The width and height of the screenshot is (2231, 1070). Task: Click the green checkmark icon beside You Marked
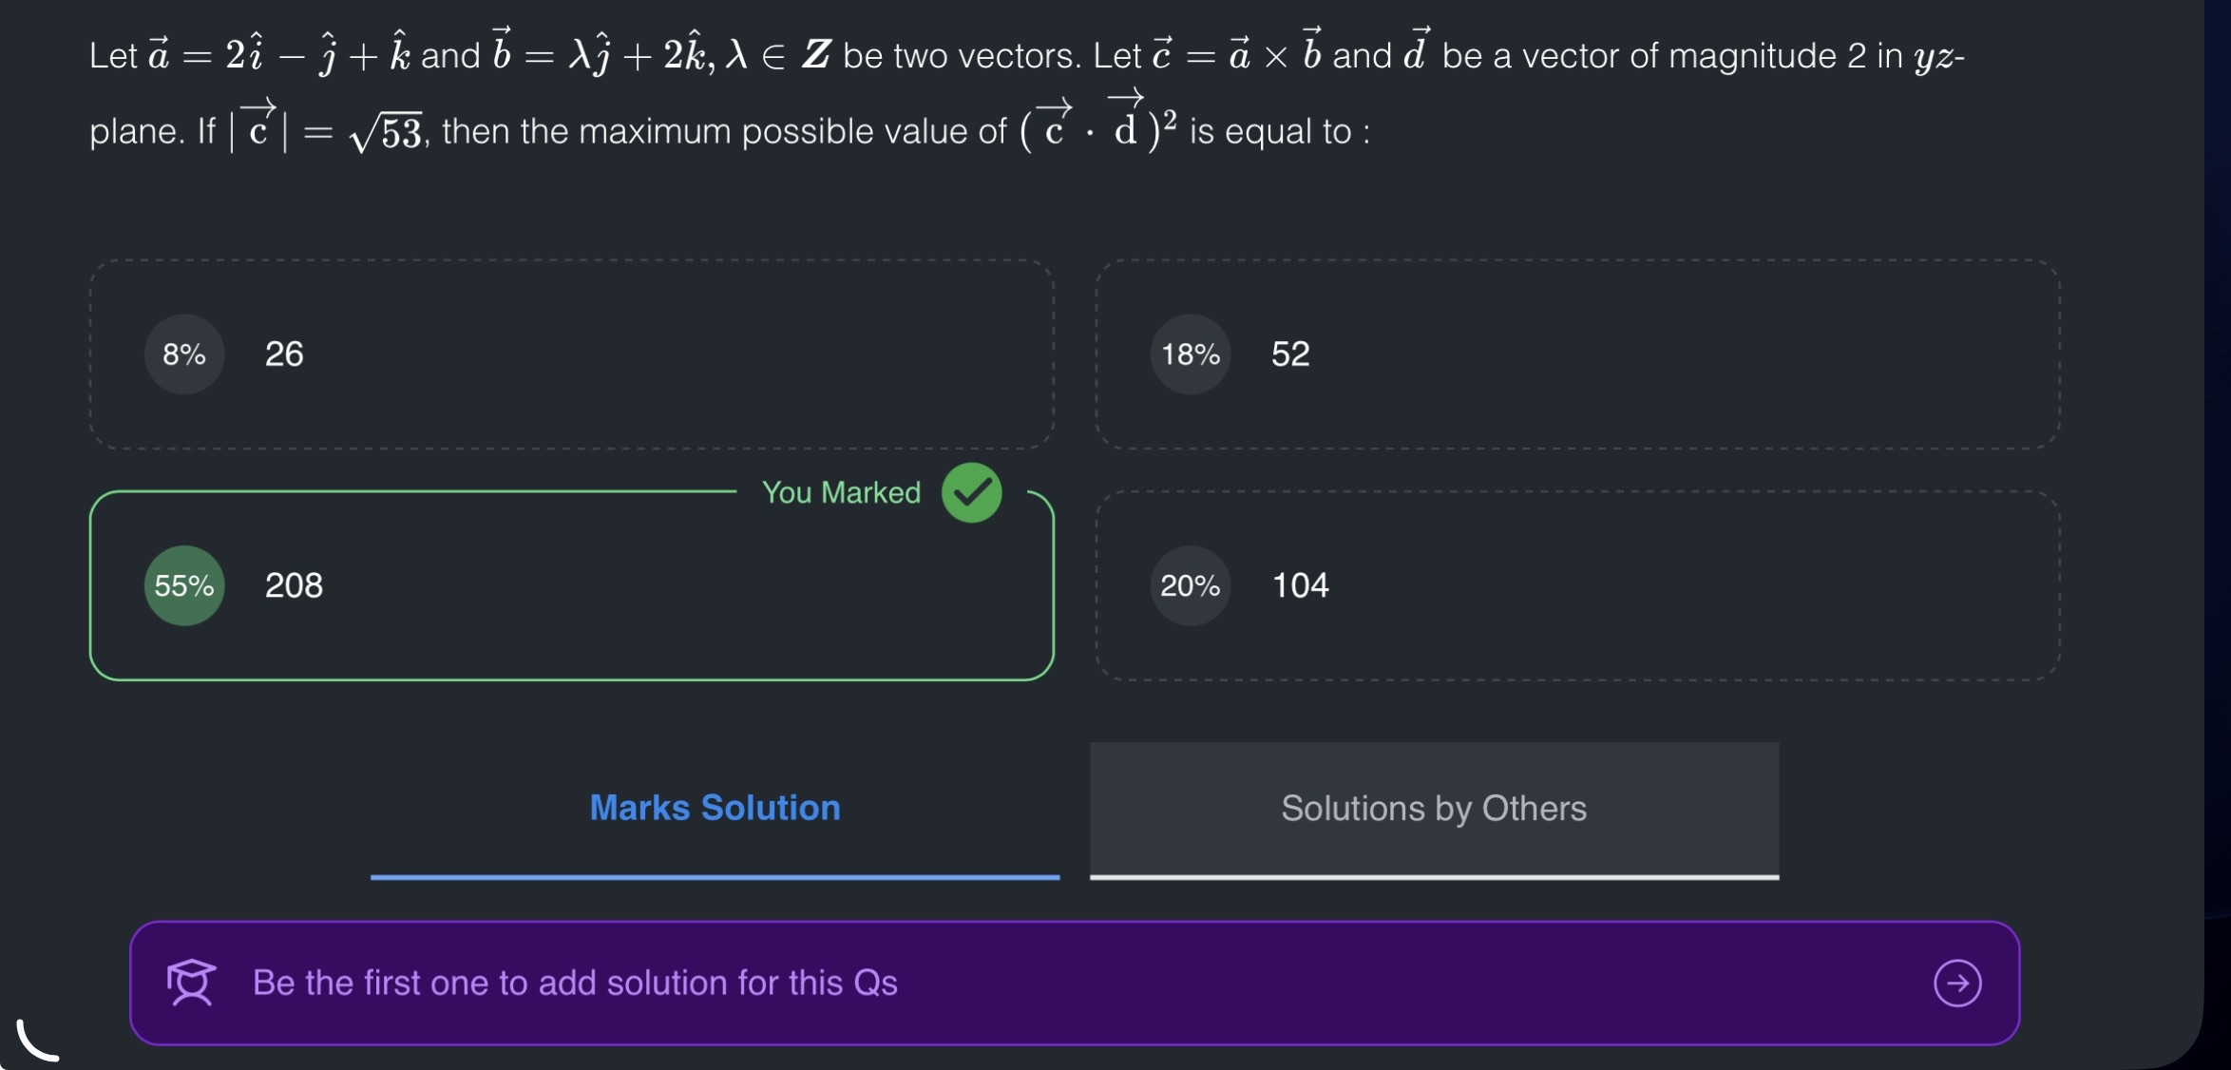coord(971,492)
